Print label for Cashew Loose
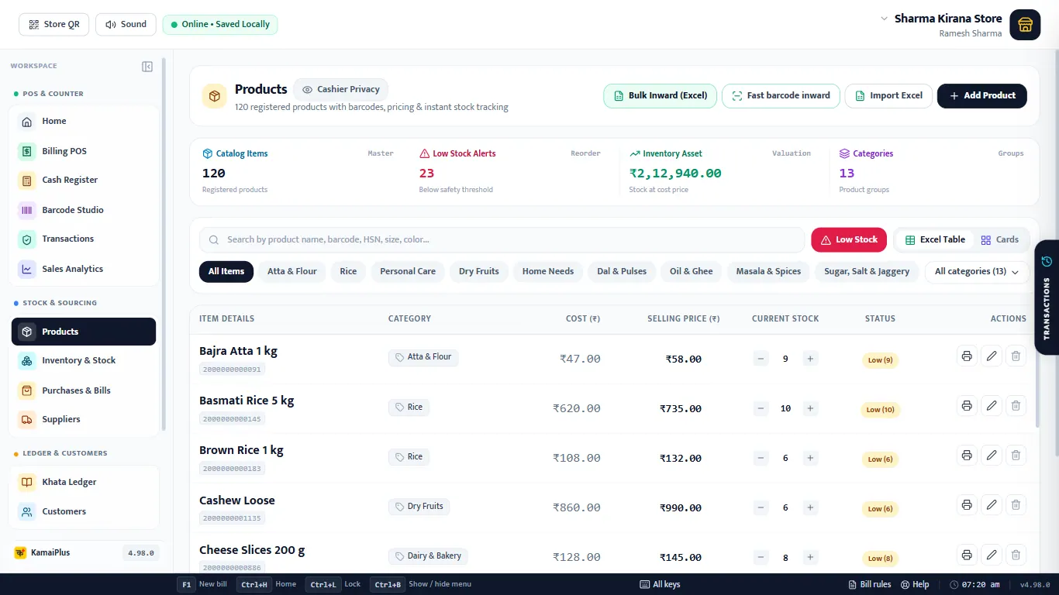This screenshot has width=1059, height=595. point(967,505)
